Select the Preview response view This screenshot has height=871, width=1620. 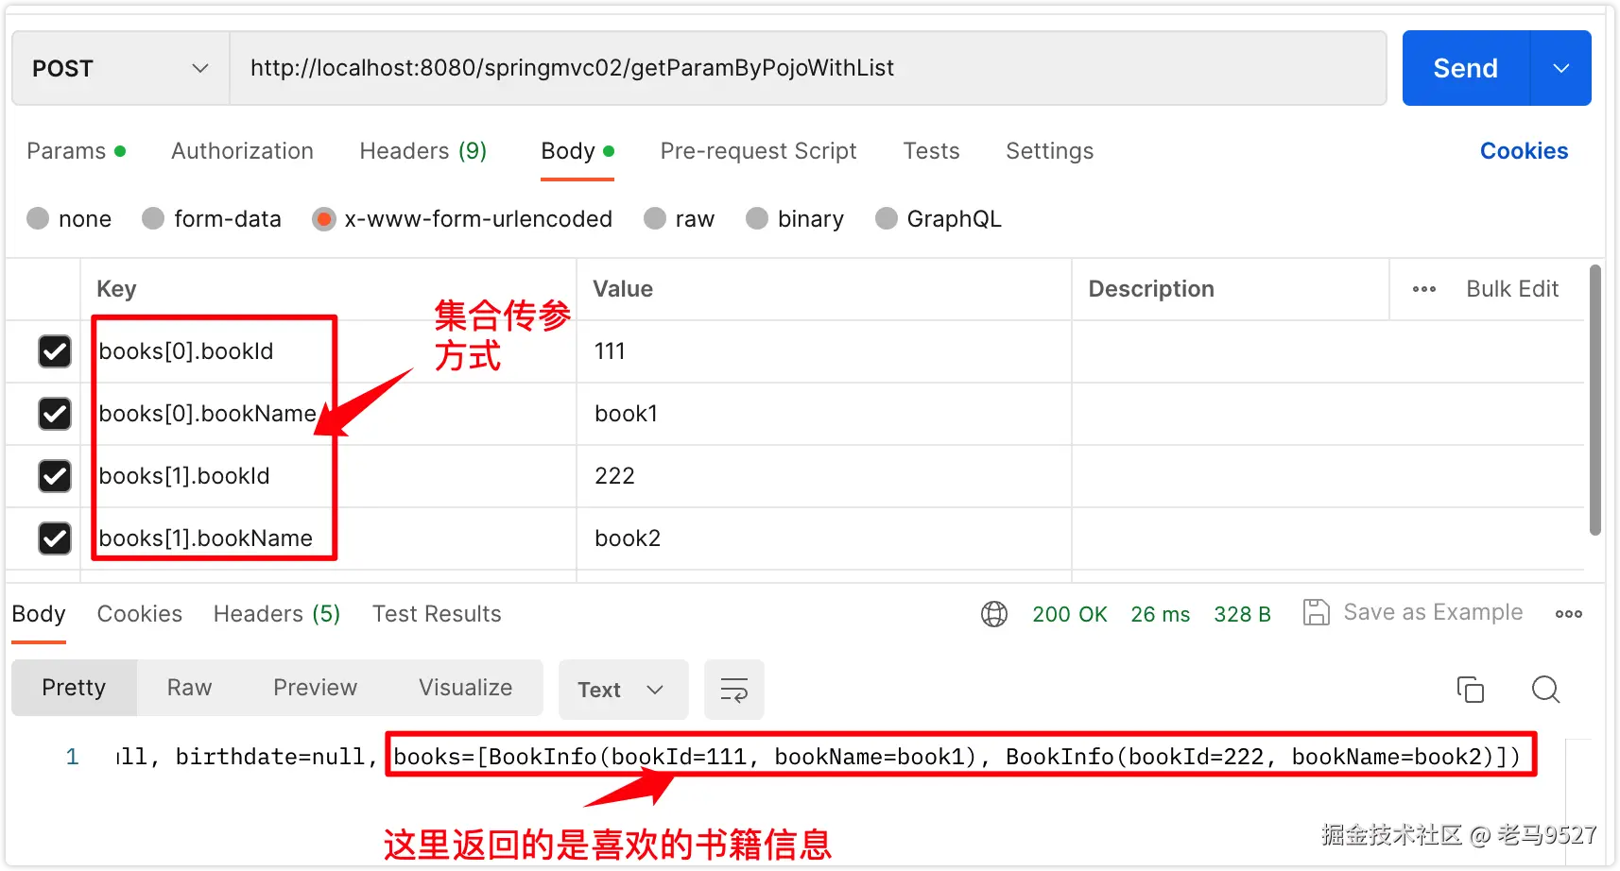315,688
